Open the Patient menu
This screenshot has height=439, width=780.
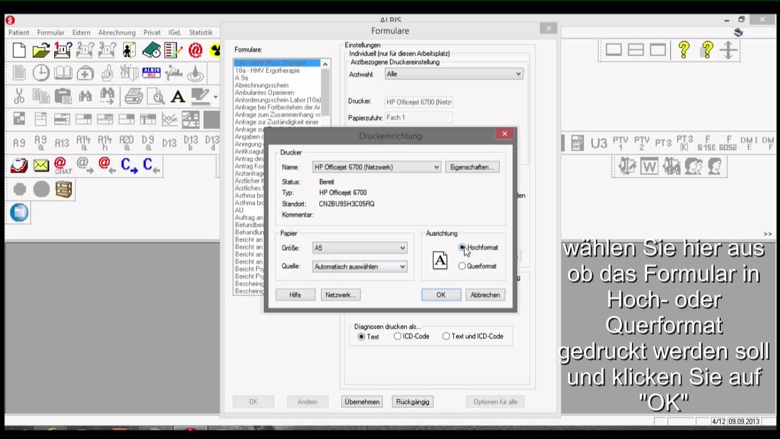click(19, 32)
